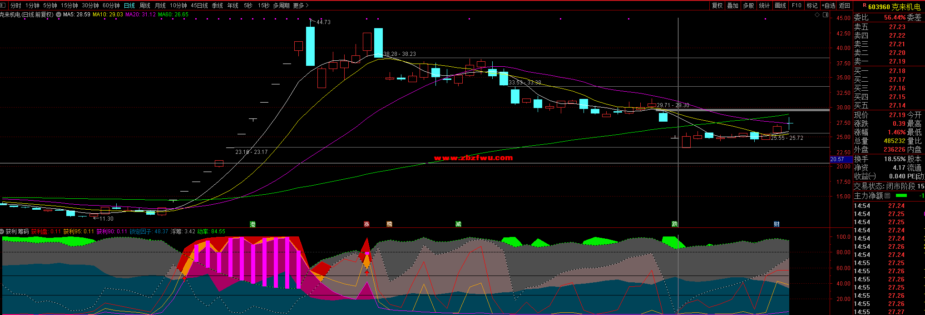Click the 动率 84.55 label
Image resolution: width=925 pixels, height=315 pixels.
pos(211,231)
